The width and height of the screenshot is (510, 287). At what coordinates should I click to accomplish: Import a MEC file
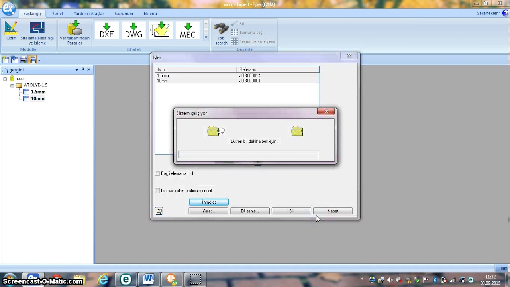(x=188, y=30)
